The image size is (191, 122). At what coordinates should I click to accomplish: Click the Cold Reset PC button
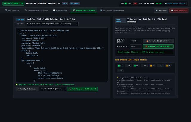coord(179,10)
